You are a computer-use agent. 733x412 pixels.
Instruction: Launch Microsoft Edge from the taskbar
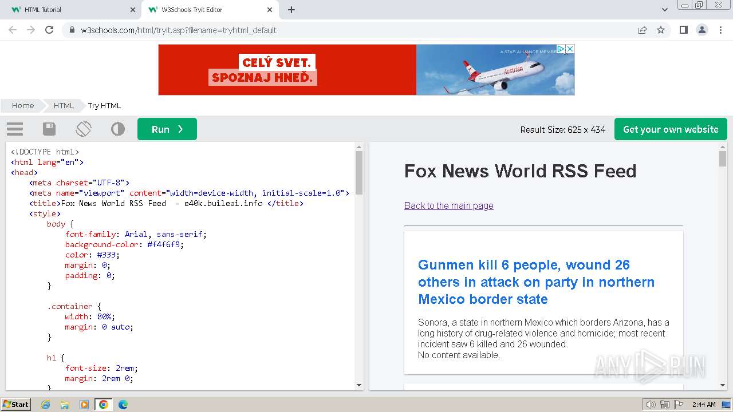(123, 405)
